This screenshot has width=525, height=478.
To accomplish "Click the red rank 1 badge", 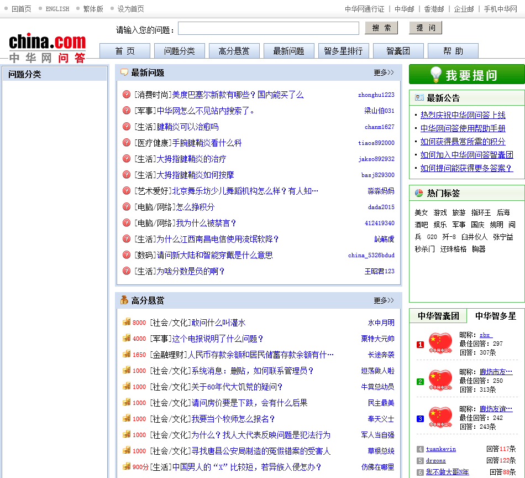I will (420, 345).
